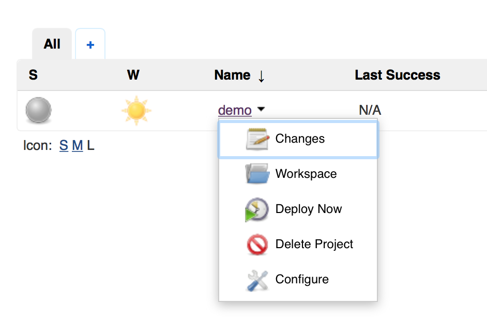Select Workspace menu entry
The width and height of the screenshot is (487, 334).
click(298, 174)
